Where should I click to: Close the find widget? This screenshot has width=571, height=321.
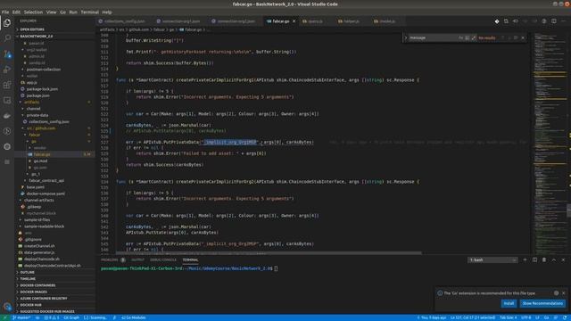tap(523, 37)
